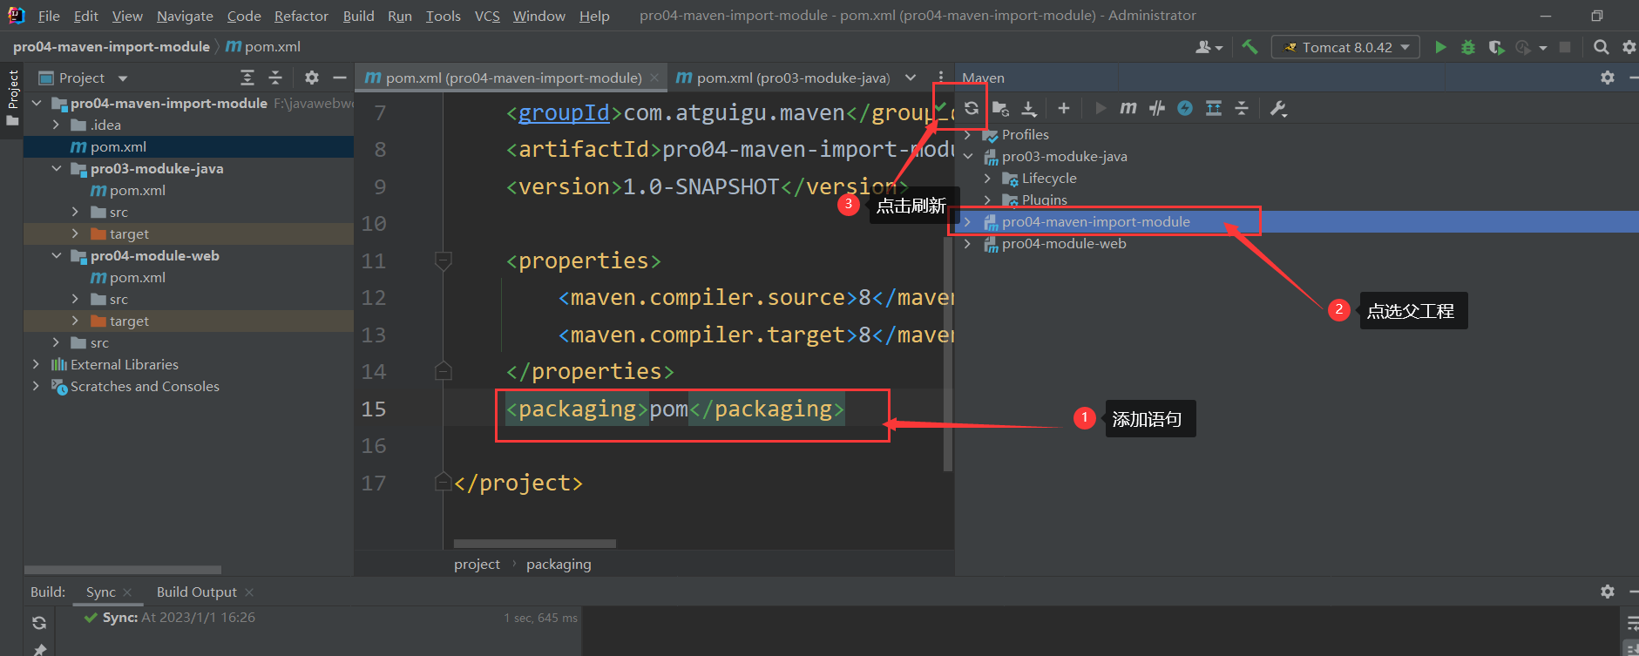Click Project panel horizontal scrollbar
This screenshot has height=656, width=1639.
pyautogui.click(x=122, y=570)
